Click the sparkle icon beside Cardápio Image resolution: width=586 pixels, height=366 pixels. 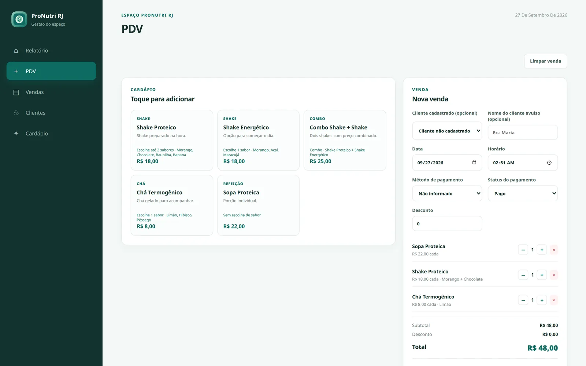tap(16, 134)
